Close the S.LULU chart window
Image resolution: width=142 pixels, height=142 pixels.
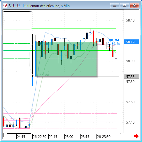tap(134, 6)
